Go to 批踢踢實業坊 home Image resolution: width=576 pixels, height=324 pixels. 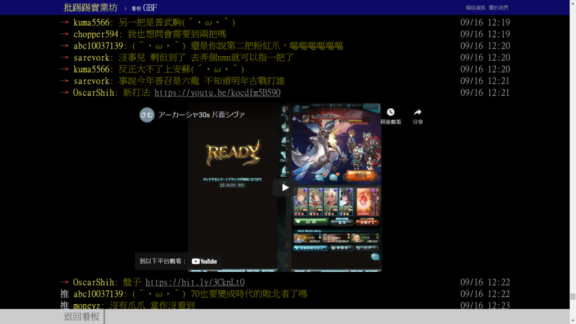coord(91,7)
